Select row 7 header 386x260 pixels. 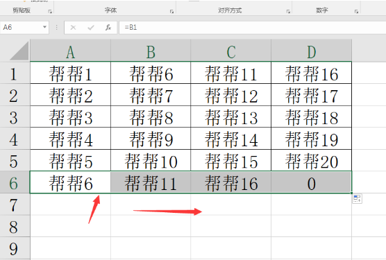[x=15, y=205]
